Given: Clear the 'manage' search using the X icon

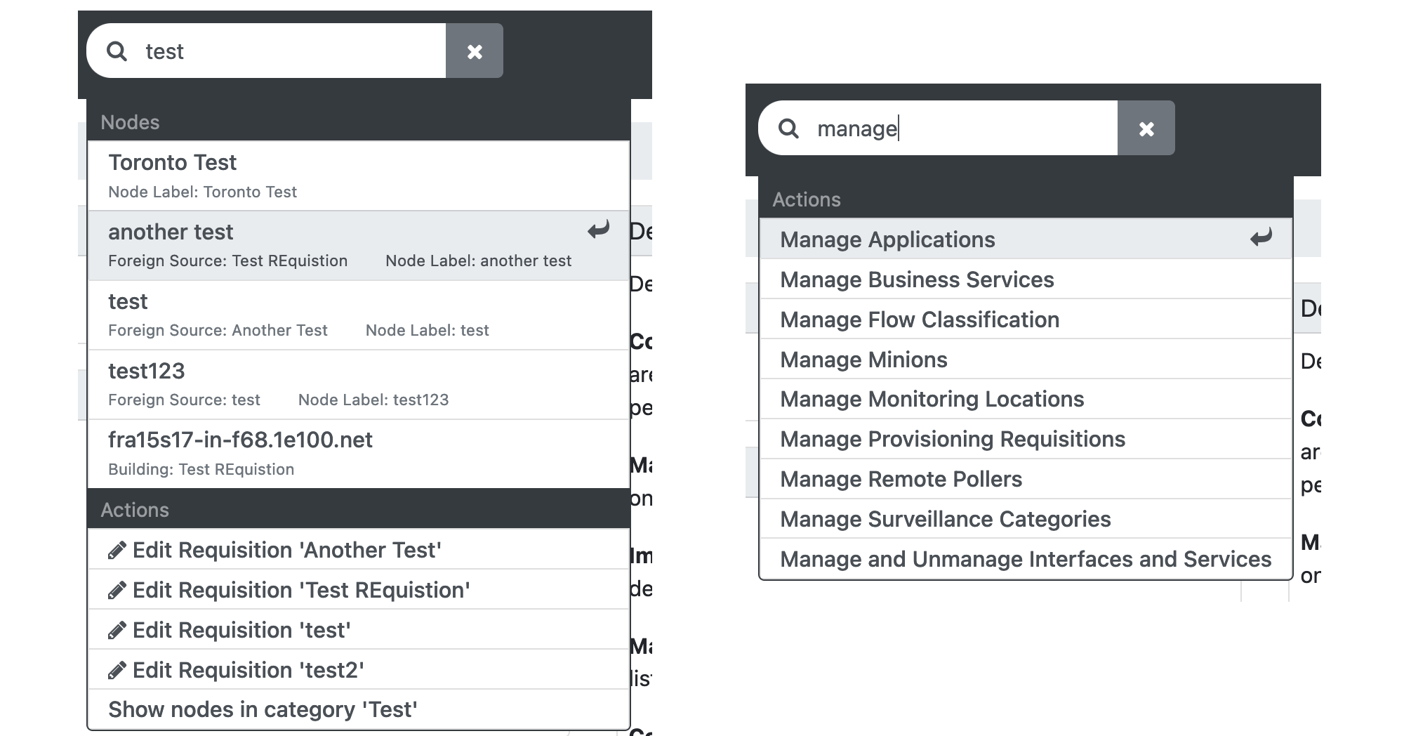Looking at the screenshot, I should click(x=1147, y=127).
